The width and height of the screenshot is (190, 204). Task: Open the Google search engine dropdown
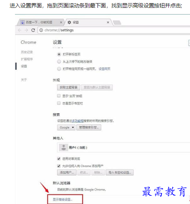coord(66,127)
